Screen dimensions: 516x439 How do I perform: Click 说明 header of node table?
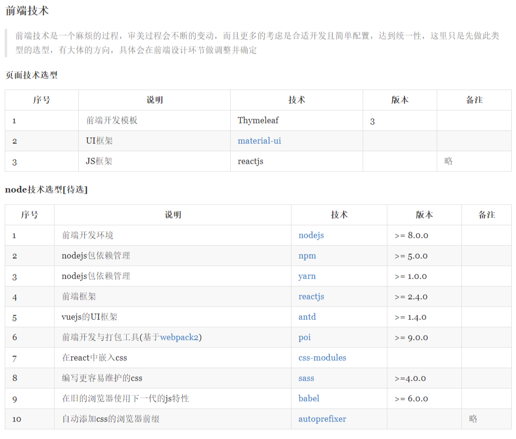tap(173, 215)
